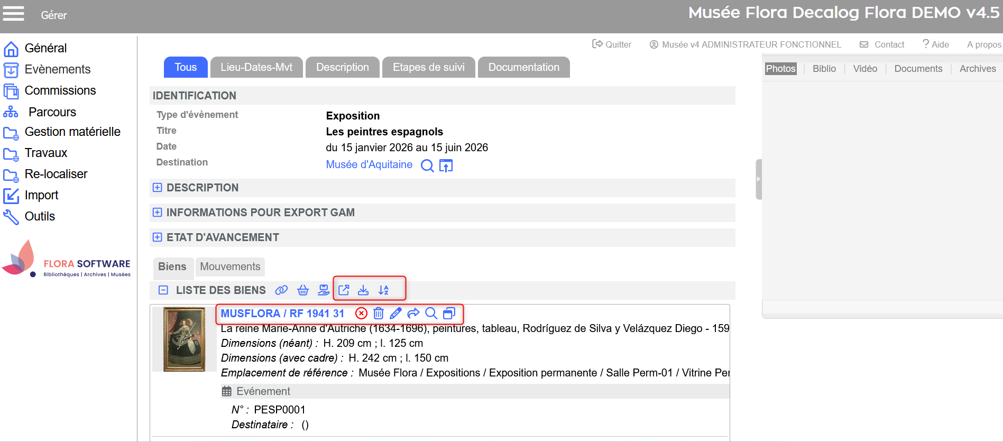
Task: Switch to the Lieu-Dates-Mvt tab
Action: click(256, 67)
